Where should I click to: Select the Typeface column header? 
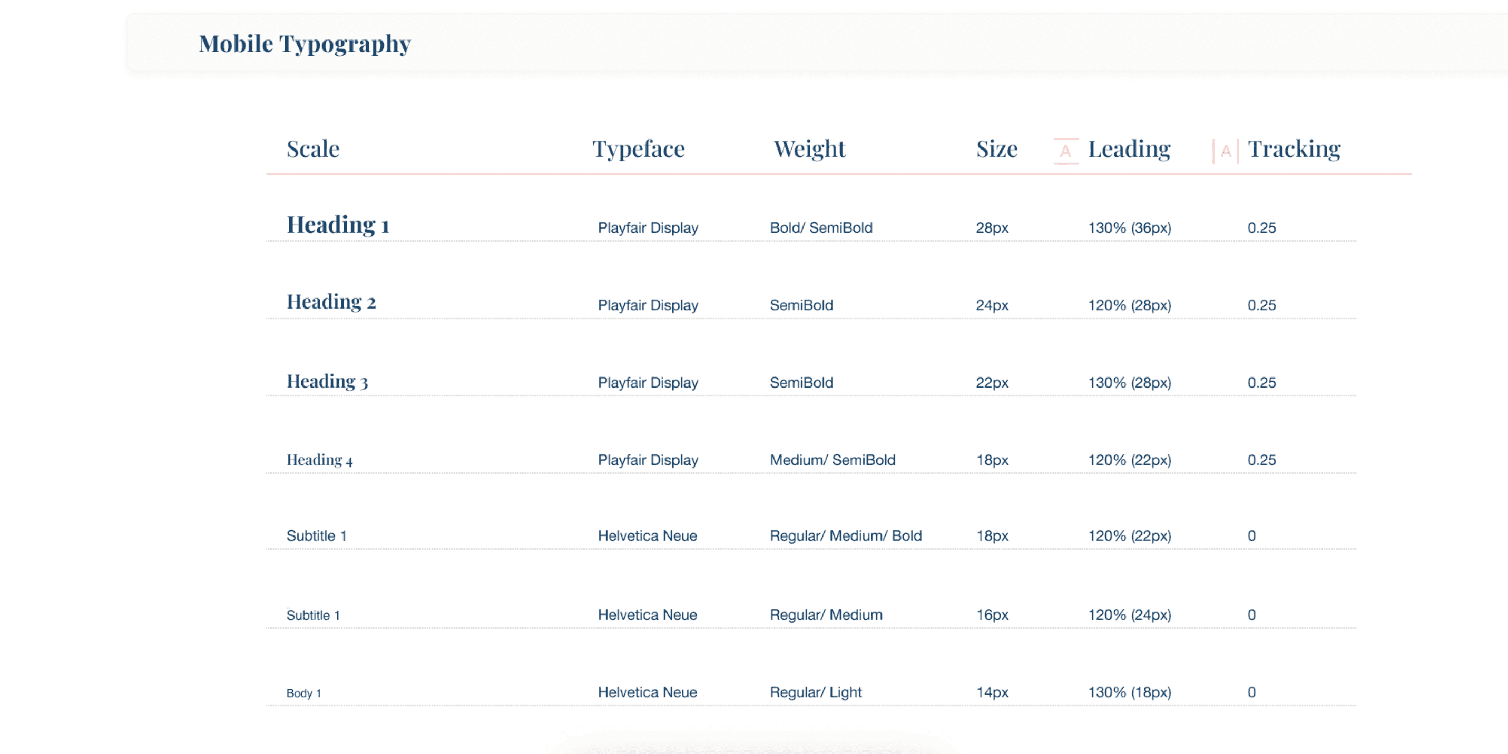[638, 149]
